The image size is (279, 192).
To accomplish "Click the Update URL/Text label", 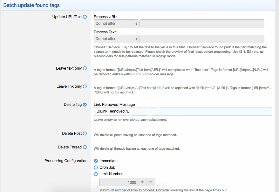I will pyautogui.click(x=67, y=17).
